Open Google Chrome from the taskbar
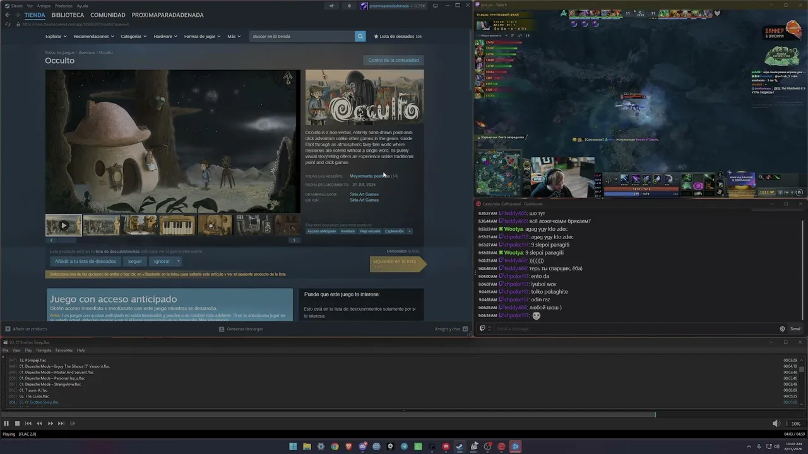The image size is (808, 454). click(x=335, y=446)
